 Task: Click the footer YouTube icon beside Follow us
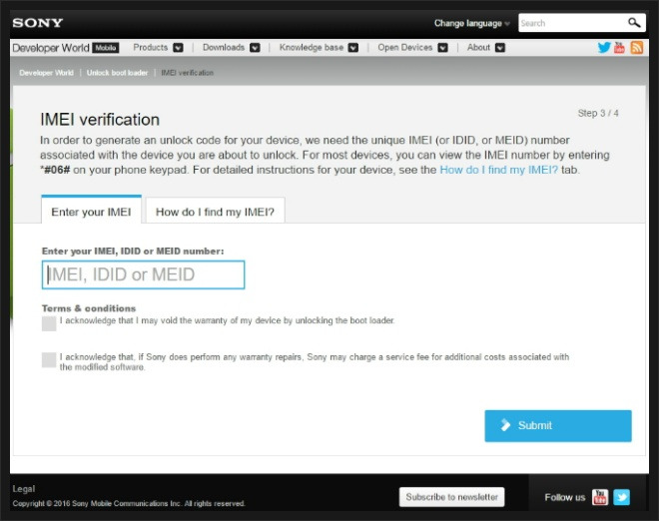[x=600, y=497]
